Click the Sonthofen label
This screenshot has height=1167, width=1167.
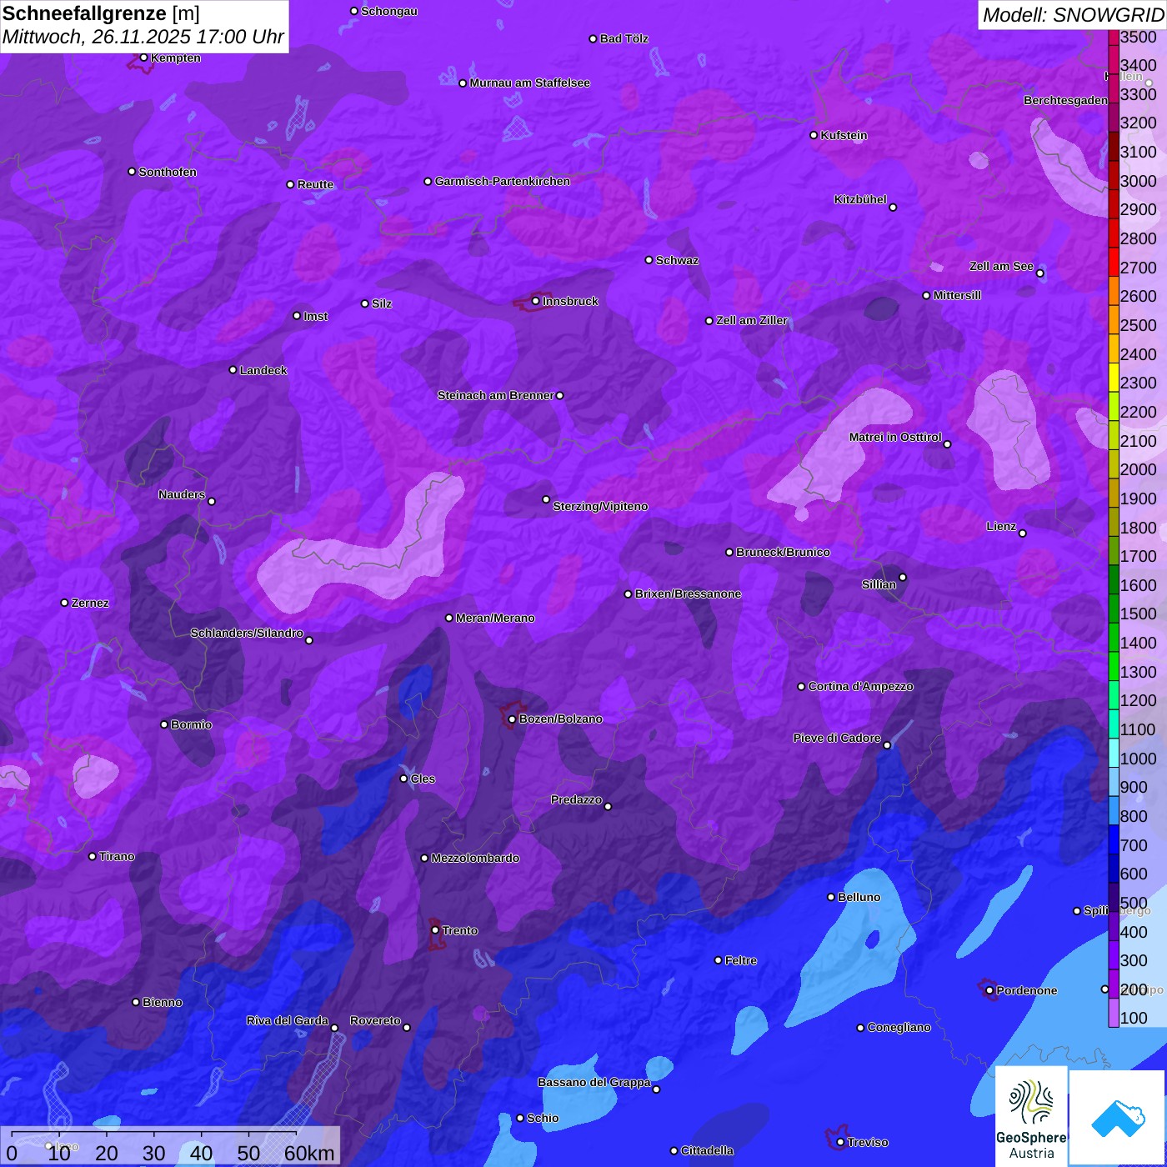(x=168, y=172)
